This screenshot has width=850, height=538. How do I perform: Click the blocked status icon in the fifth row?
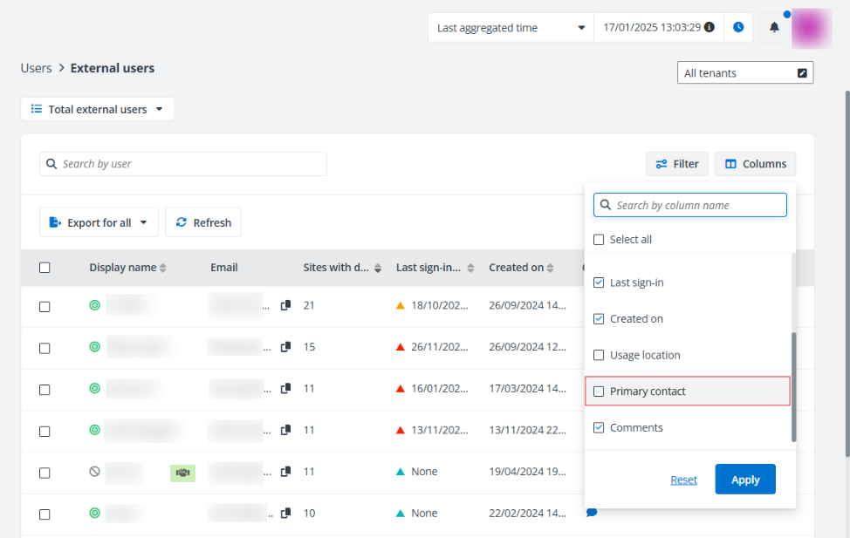click(94, 473)
